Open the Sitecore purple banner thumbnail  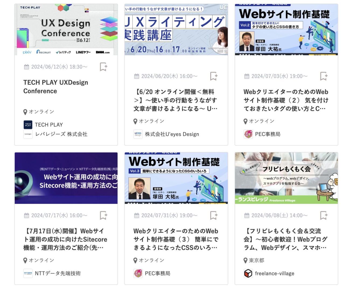click(66, 178)
